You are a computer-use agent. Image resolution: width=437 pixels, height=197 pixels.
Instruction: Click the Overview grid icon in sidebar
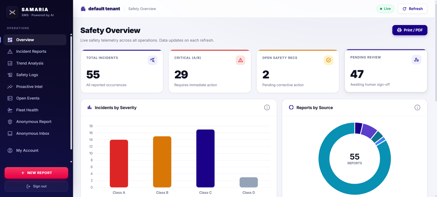point(10,40)
